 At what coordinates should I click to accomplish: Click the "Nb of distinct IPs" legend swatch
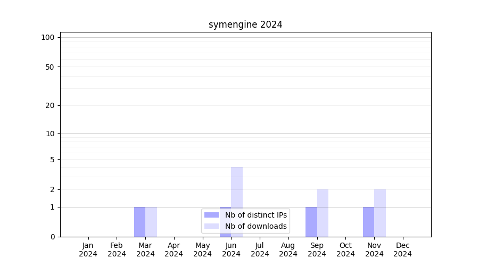[211, 215]
